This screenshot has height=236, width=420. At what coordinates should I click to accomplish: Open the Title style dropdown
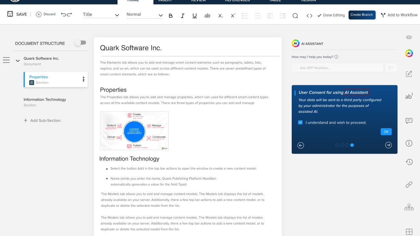point(101,15)
